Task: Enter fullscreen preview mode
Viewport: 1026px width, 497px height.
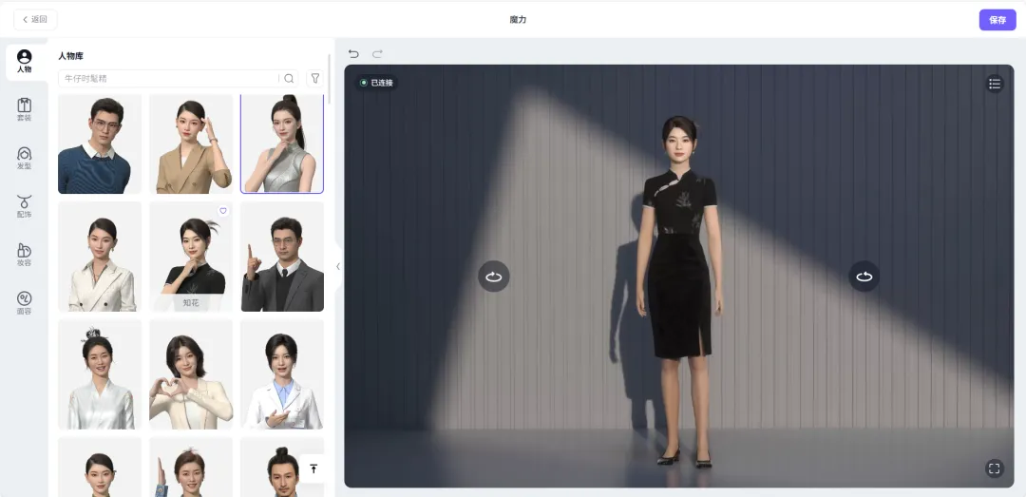Action: [x=995, y=468]
